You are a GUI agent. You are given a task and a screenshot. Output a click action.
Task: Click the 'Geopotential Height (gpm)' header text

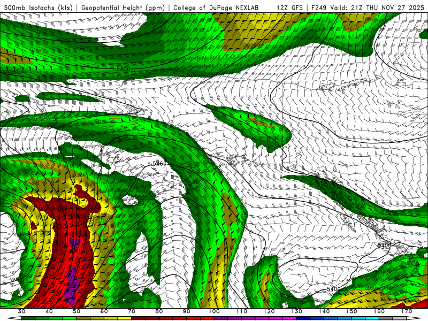(123, 7)
